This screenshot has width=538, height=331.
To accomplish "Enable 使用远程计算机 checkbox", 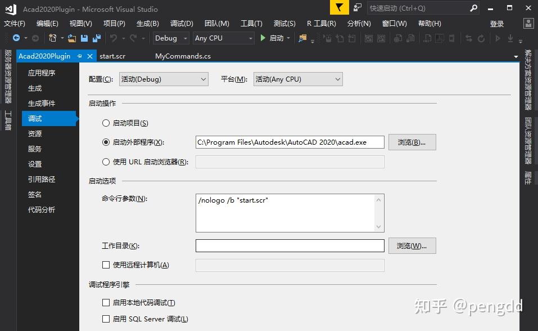I will [x=106, y=265].
